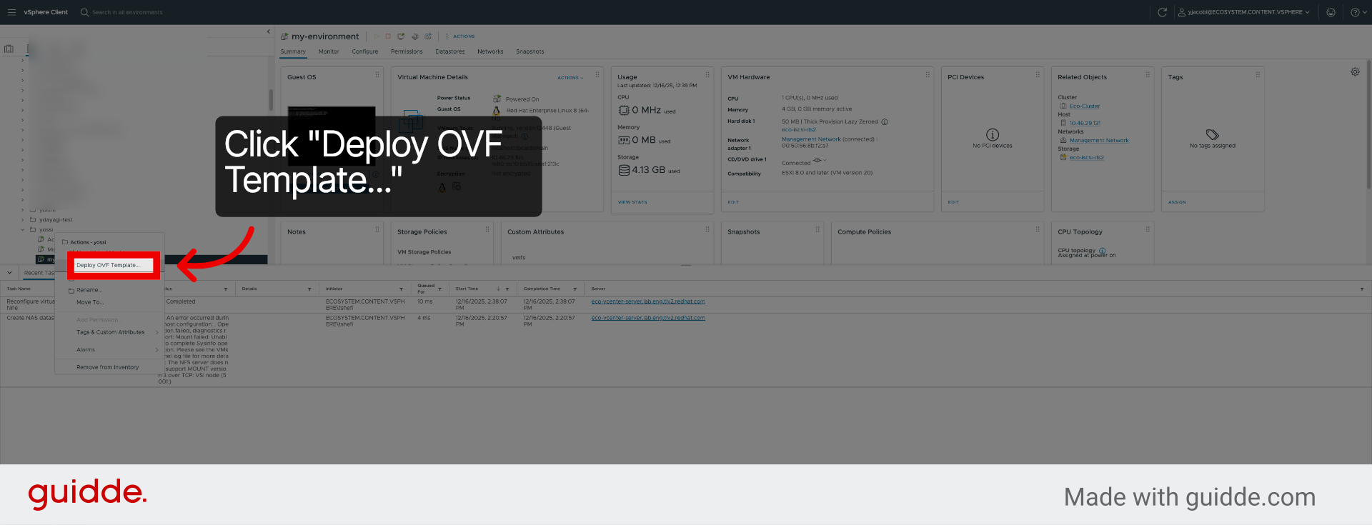Click the drag handle on Usage card

707,74
